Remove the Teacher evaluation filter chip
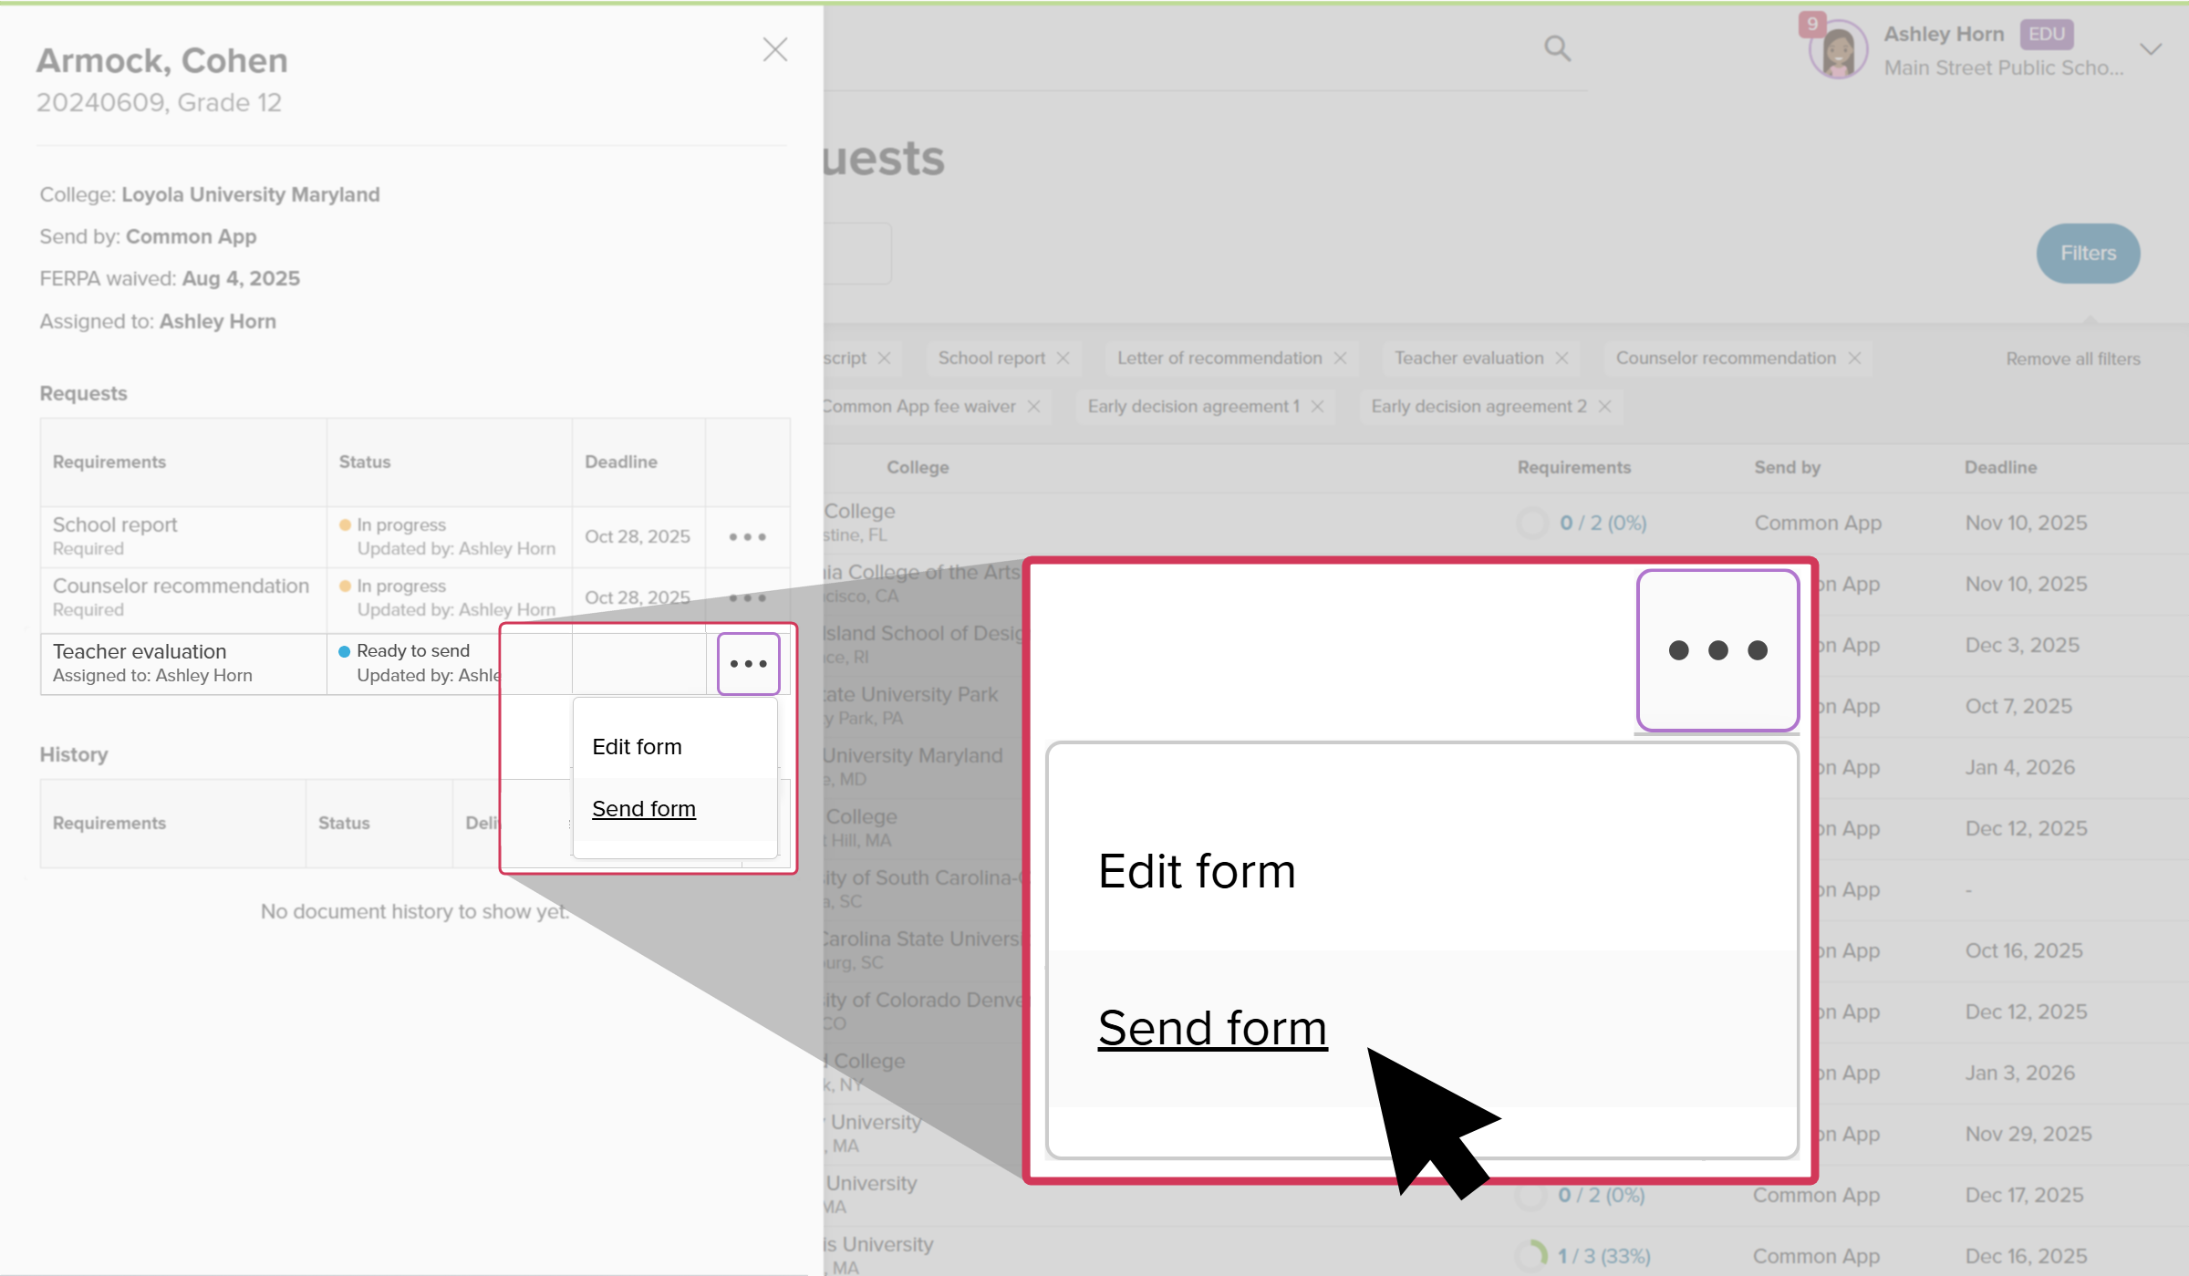2189x1276 pixels. coord(1561,358)
